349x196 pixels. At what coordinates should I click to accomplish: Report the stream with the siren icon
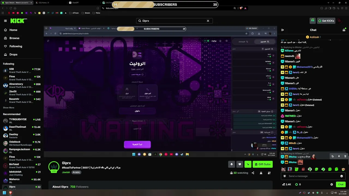click(261, 173)
